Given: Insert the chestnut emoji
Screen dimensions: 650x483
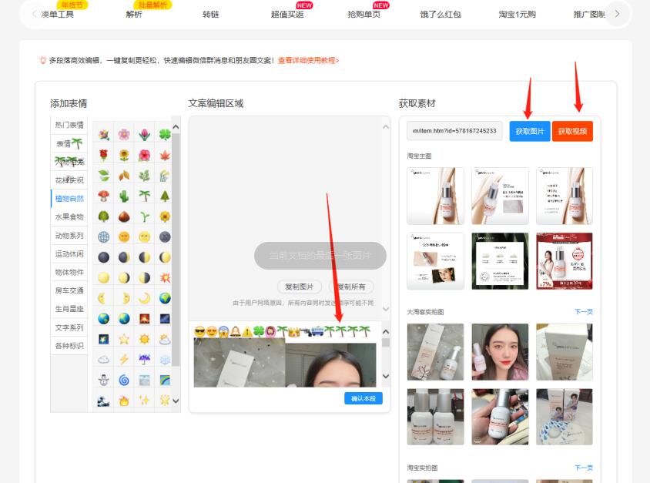Looking at the screenshot, I should (124, 216).
